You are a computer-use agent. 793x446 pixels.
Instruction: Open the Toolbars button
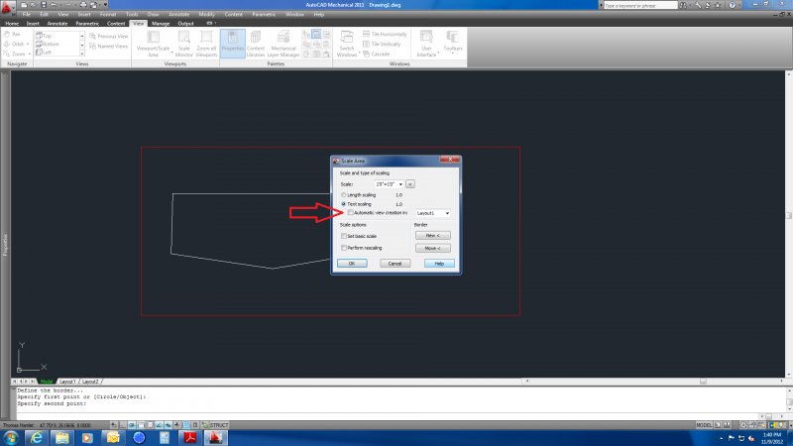pyautogui.click(x=453, y=43)
